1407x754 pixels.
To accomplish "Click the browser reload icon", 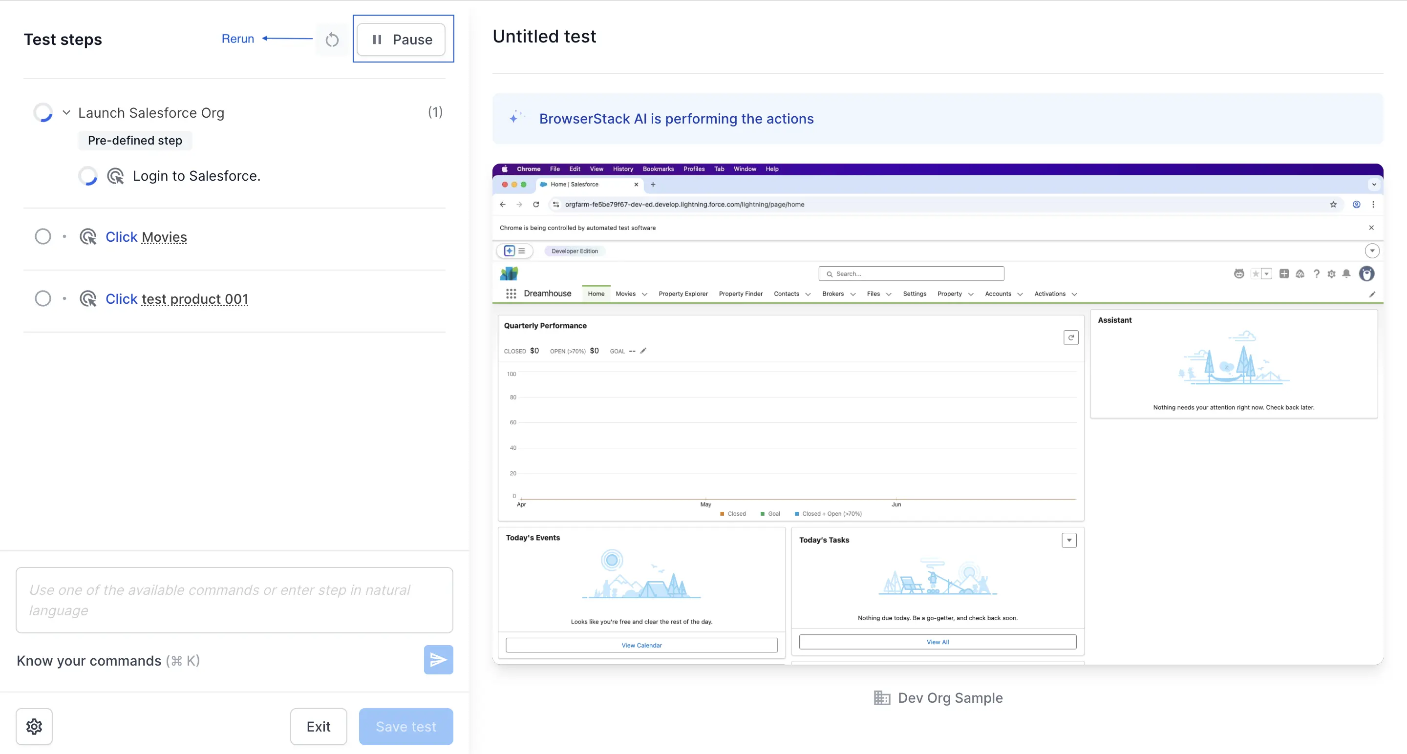I will pyautogui.click(x=536, y=204).
